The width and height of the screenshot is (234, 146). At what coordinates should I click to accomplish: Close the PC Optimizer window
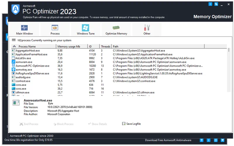click(228, 4)
